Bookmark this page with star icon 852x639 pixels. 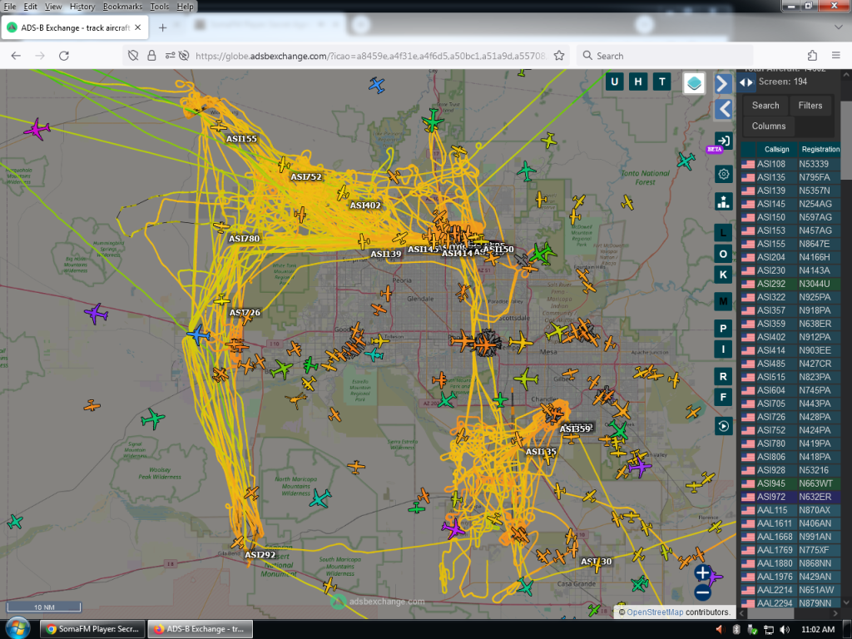click(x=558, y=56)
